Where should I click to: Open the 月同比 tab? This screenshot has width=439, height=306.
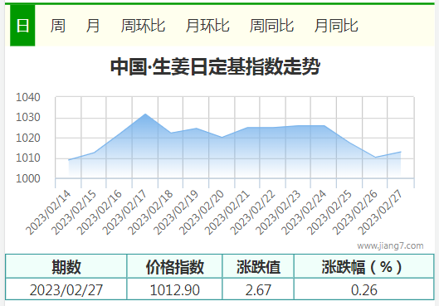coord(336,26)
